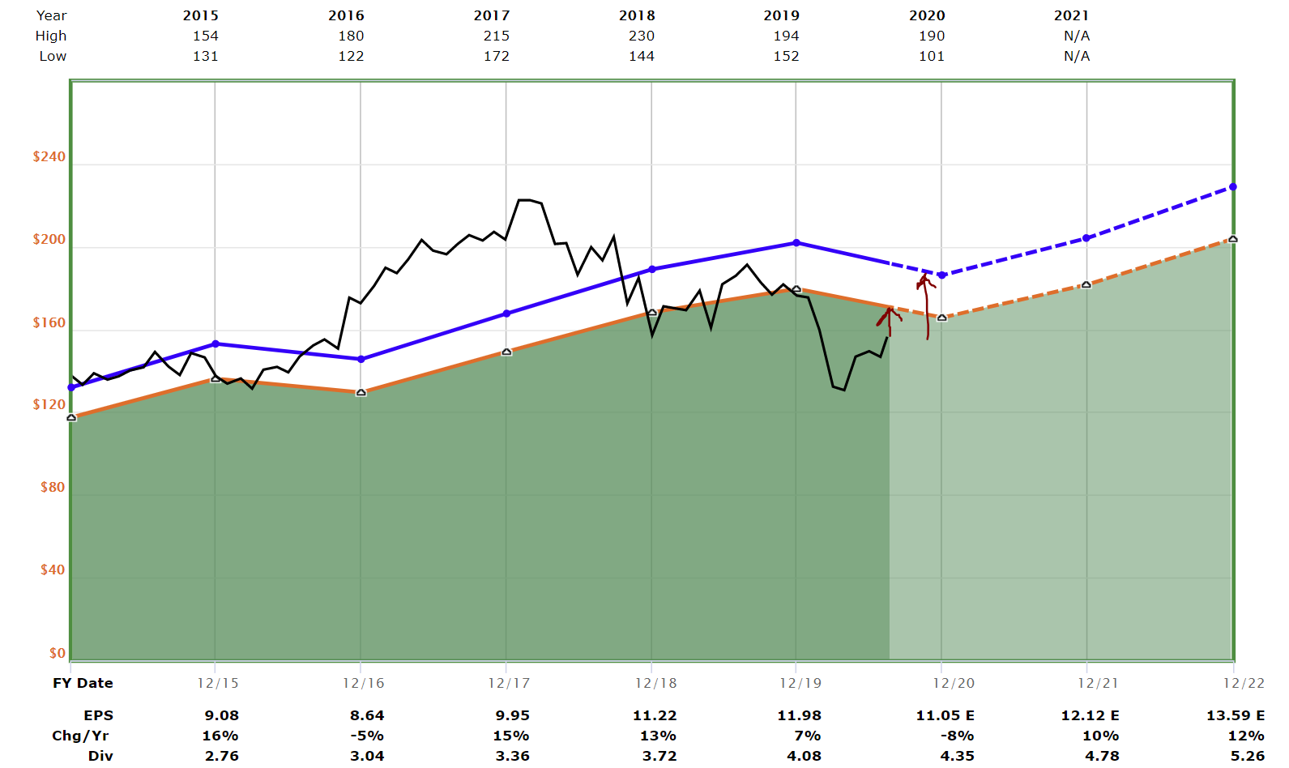Click the blue data point at 12/15
The width and height of the screenshot is (1289, 768).
216,343
